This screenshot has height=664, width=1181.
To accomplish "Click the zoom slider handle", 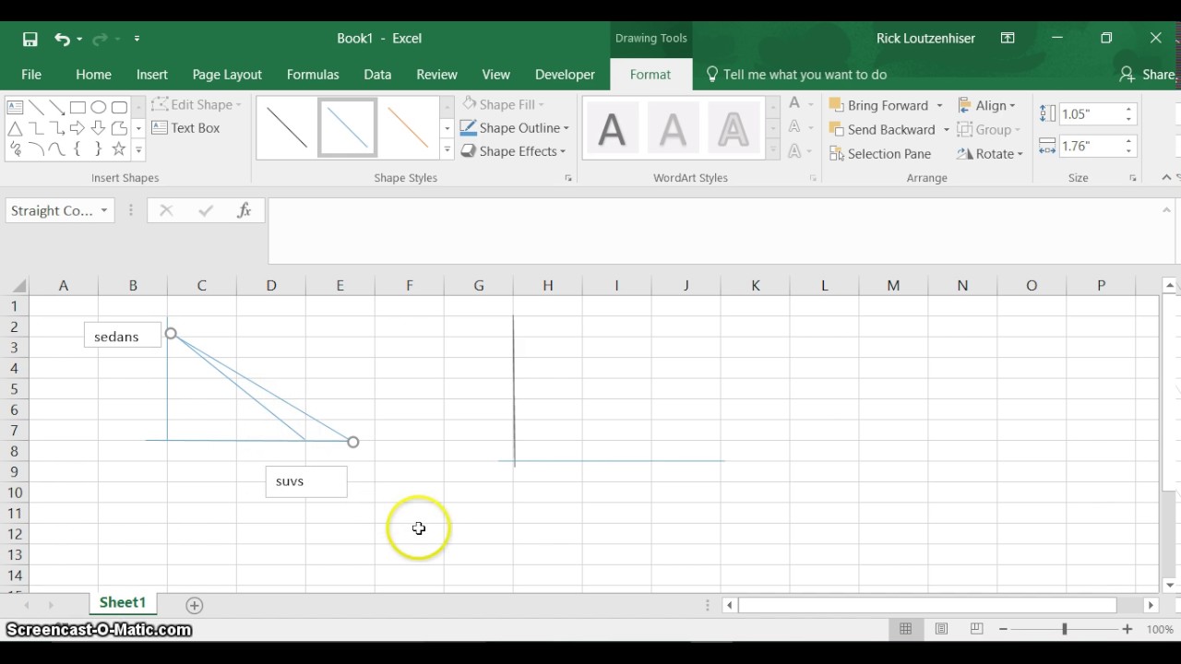I will (x=1064, y=629).
